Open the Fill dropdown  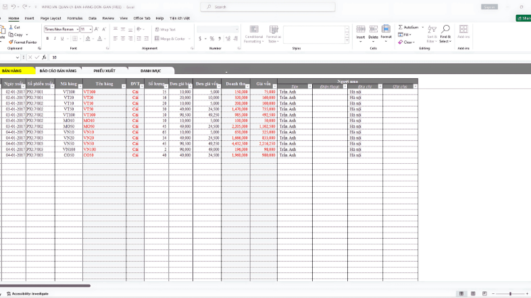pos(405,34)
